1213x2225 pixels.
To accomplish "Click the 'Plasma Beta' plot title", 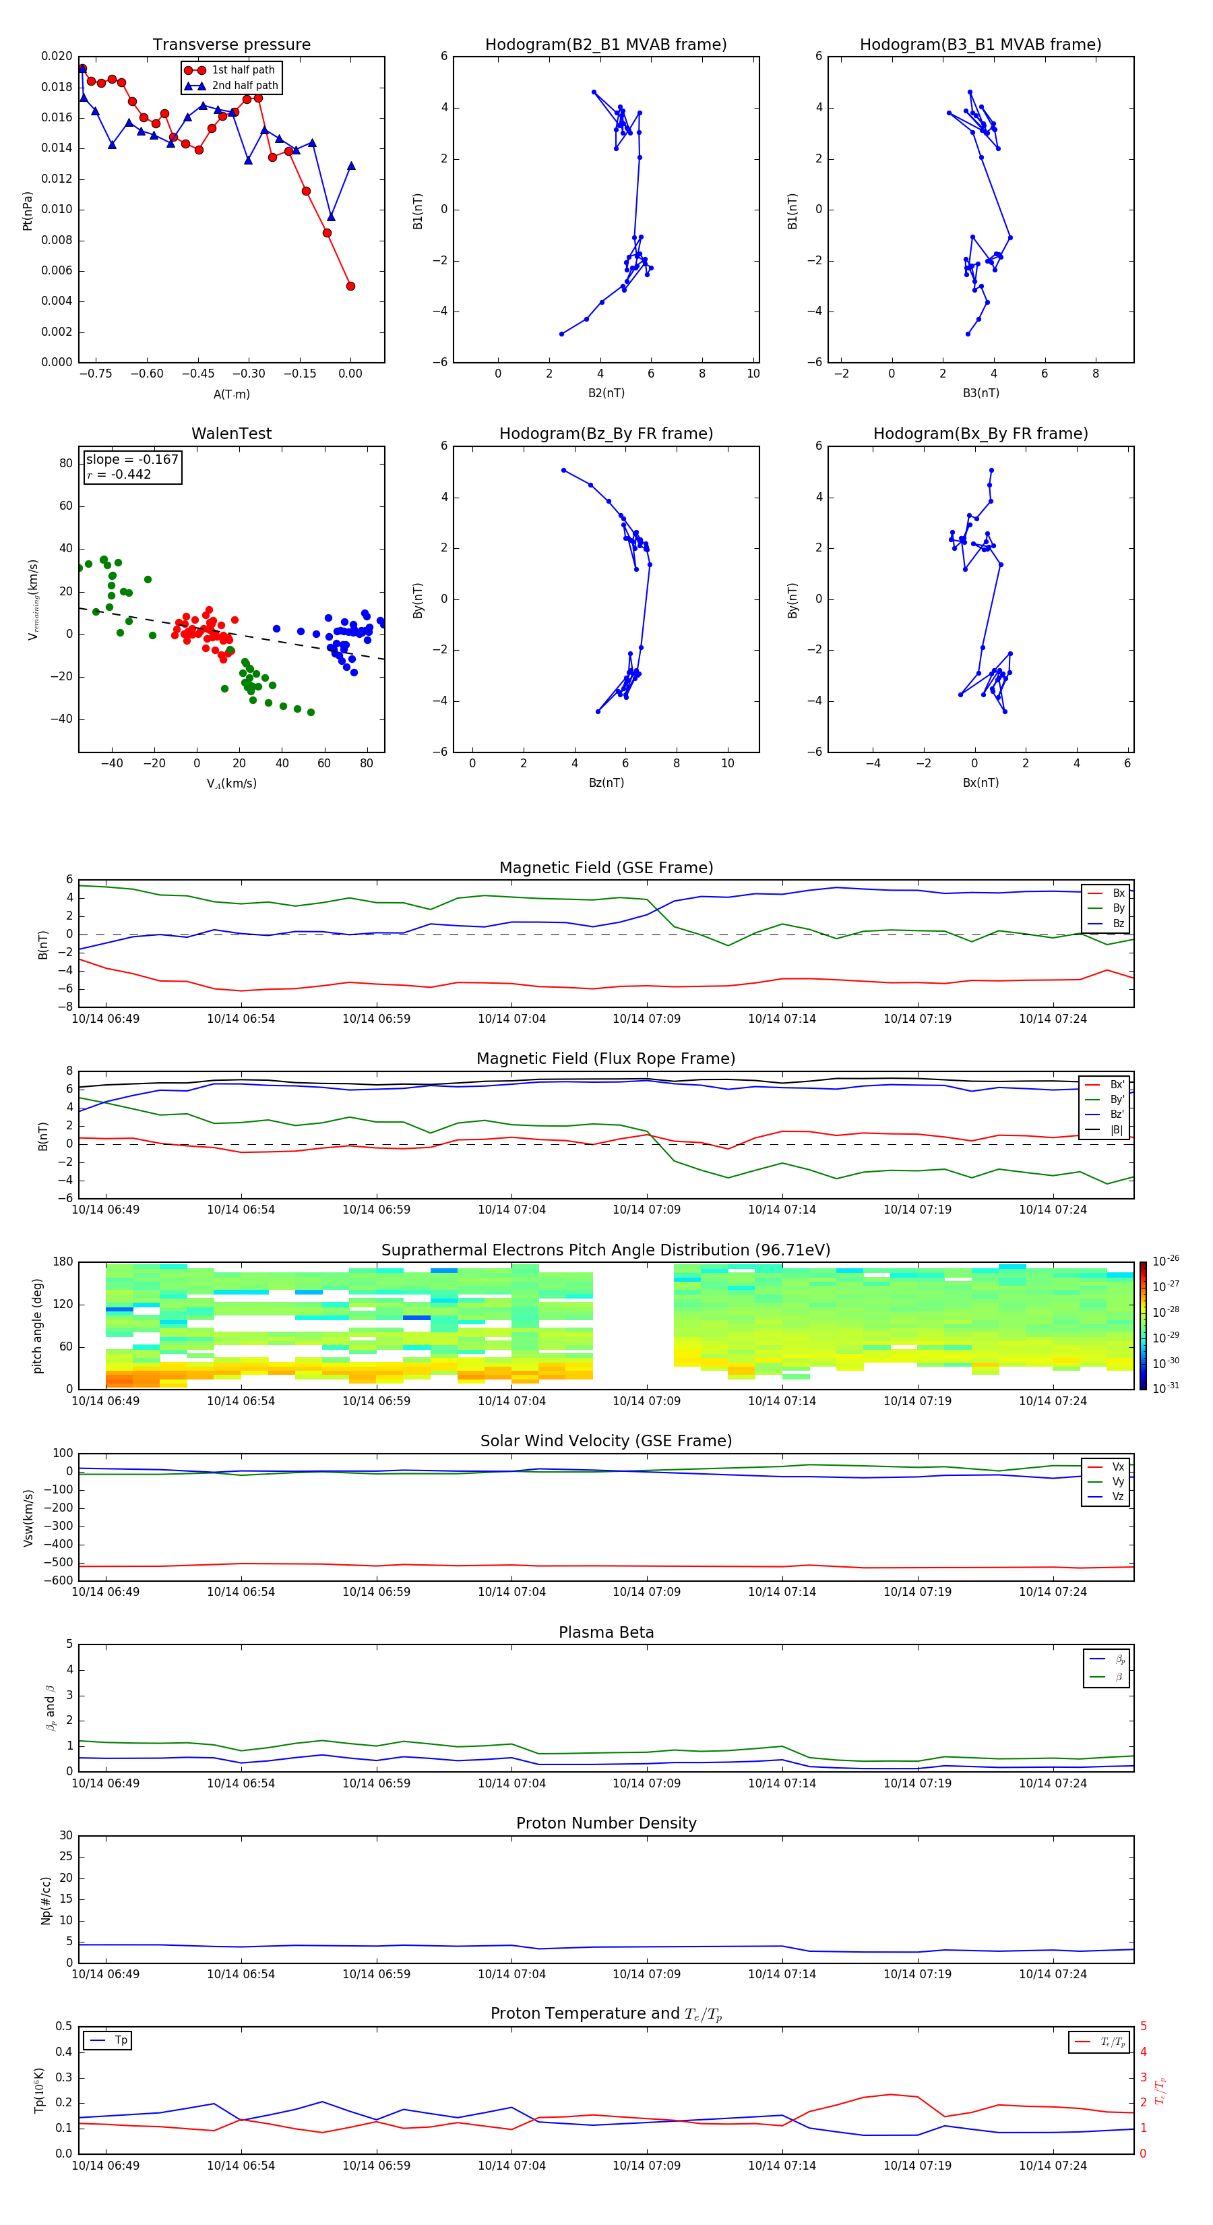I will [x=606, y=1633].
